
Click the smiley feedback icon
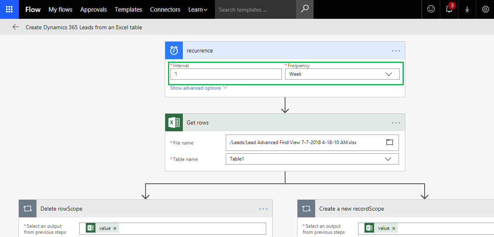(431, 9)
